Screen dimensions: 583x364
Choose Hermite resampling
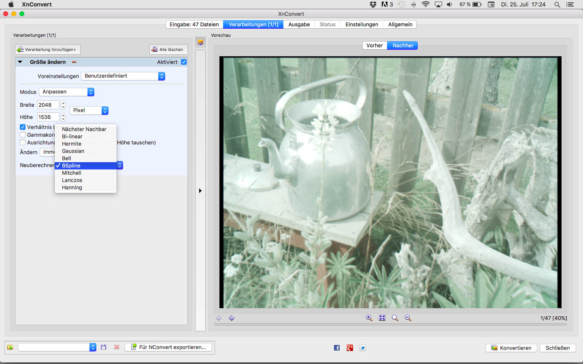click(x=85, y=144)
